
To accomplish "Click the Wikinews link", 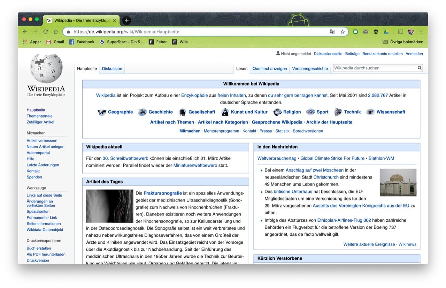I will 407,244.
